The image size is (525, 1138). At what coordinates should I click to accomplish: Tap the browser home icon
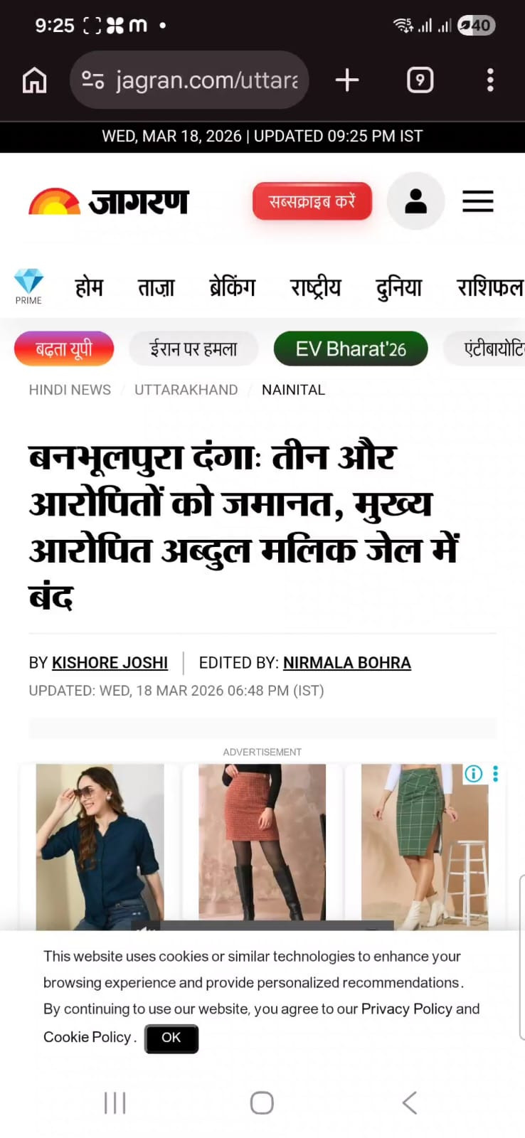(34, 80)
